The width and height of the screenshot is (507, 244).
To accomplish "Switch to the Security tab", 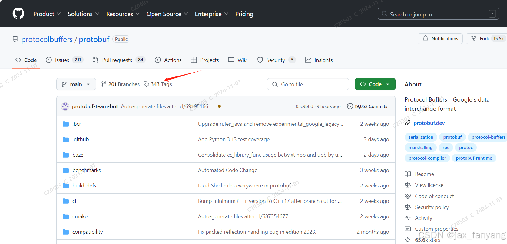I will click(276, 60).
